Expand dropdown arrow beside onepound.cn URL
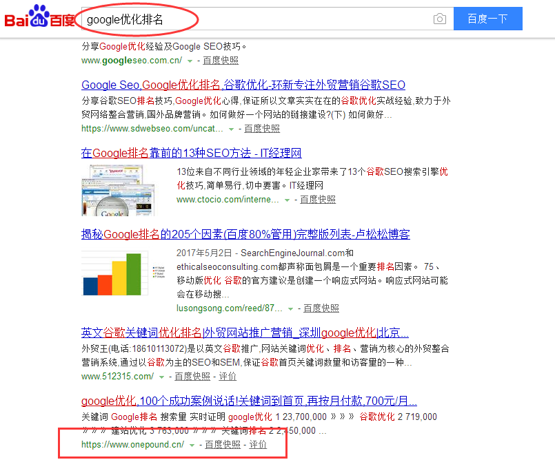The height and width of the screenshot is (462, 555). point(192,445)
